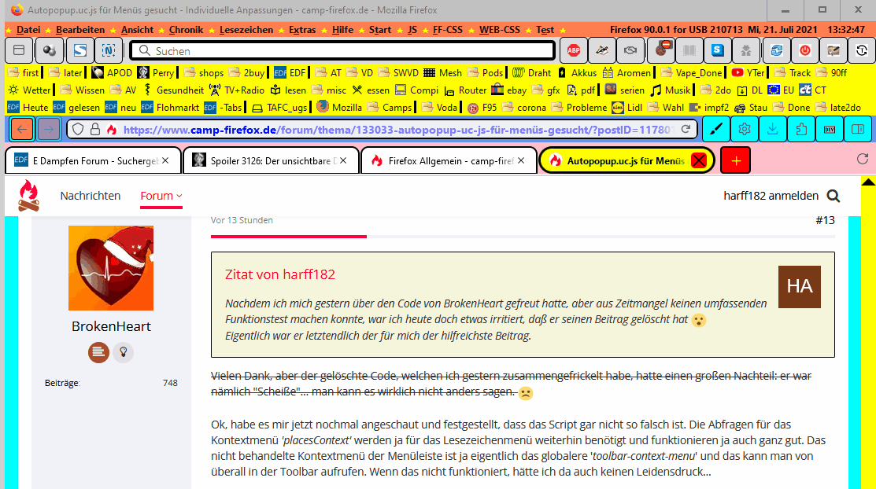Viewport: 876px width, 489px height.
Task: Open a new tab with red plus button
Action: coord(735,160)
